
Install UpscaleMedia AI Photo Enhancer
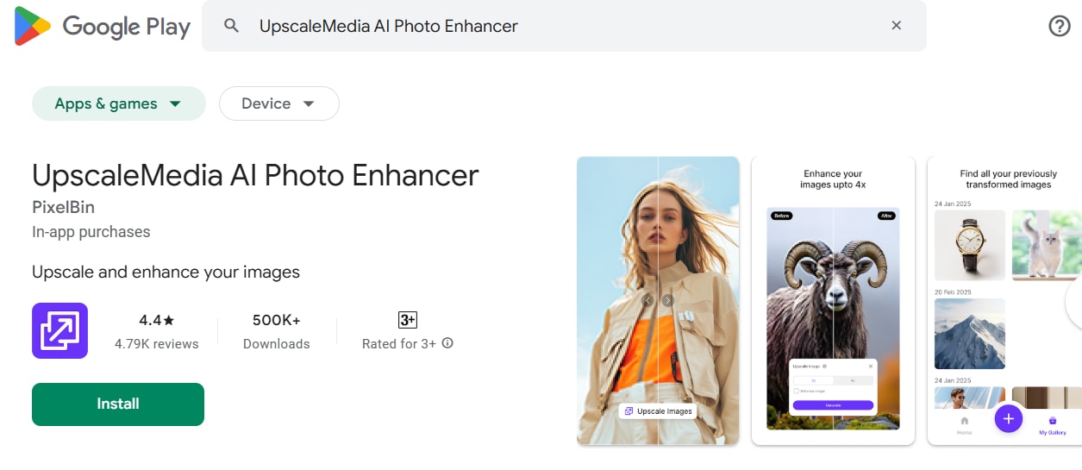pos(118,404)
